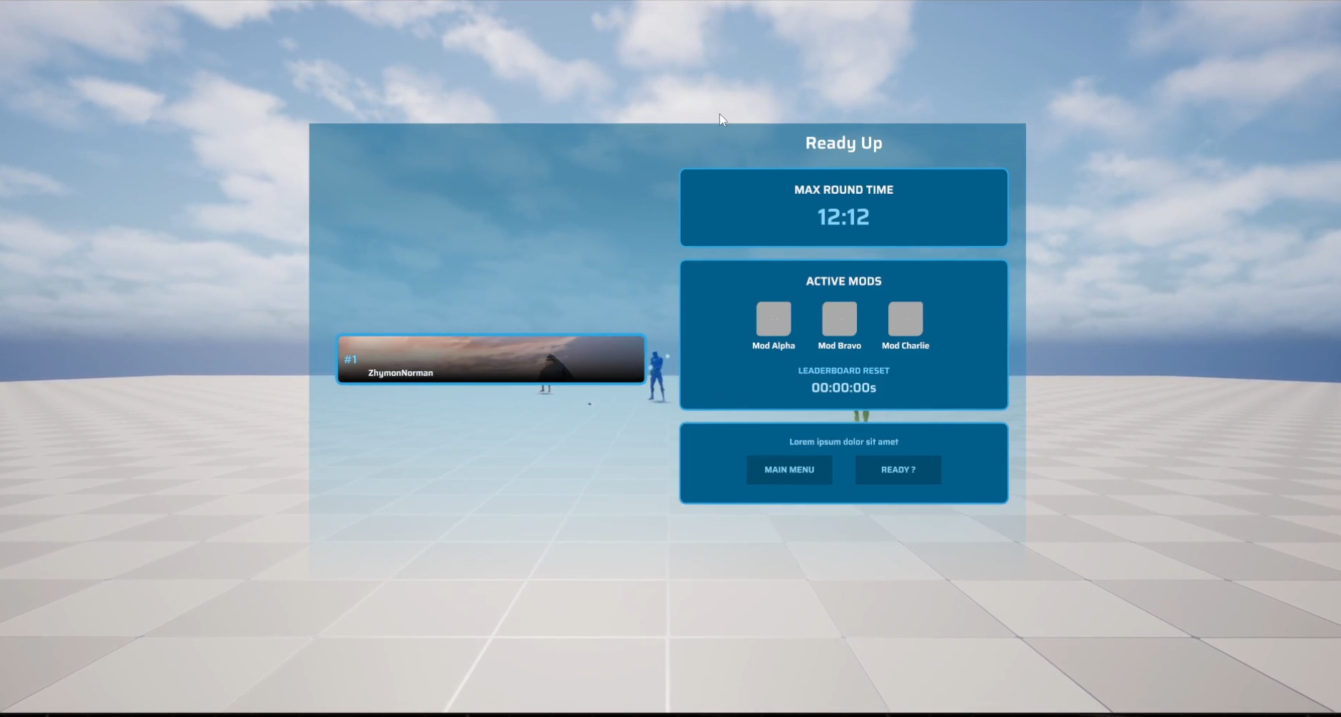Click the Lorem ipsum dolor sit amet text
This screenshot has width=1341, height=717.
[843, 442]
